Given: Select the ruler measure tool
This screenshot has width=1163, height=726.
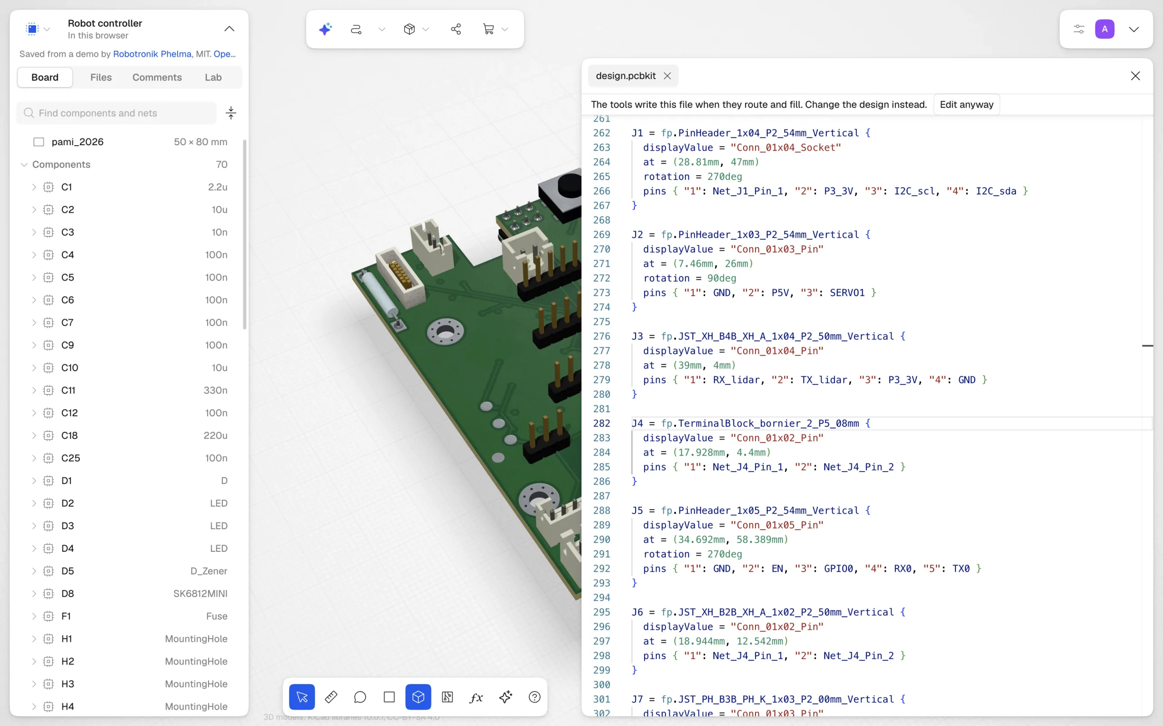Looking at the screenshot, I should pyautogui.click(x=331, y=697).
